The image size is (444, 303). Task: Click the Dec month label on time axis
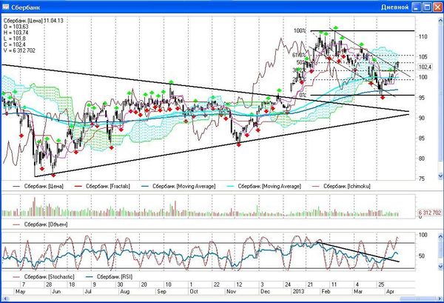(x=266, y=291)
